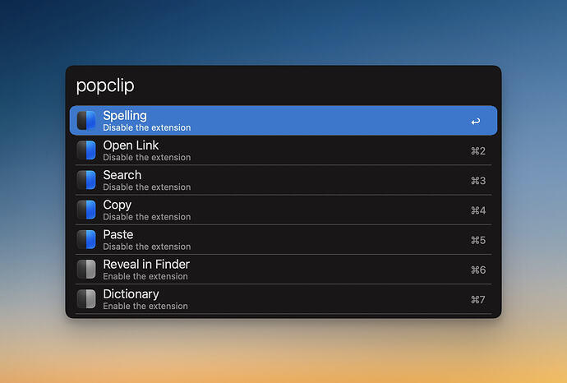This screenshot has height=383, width=567.
Task: Choose the "Search" result title
Action: pyautogui.click(x=122, y=175)
